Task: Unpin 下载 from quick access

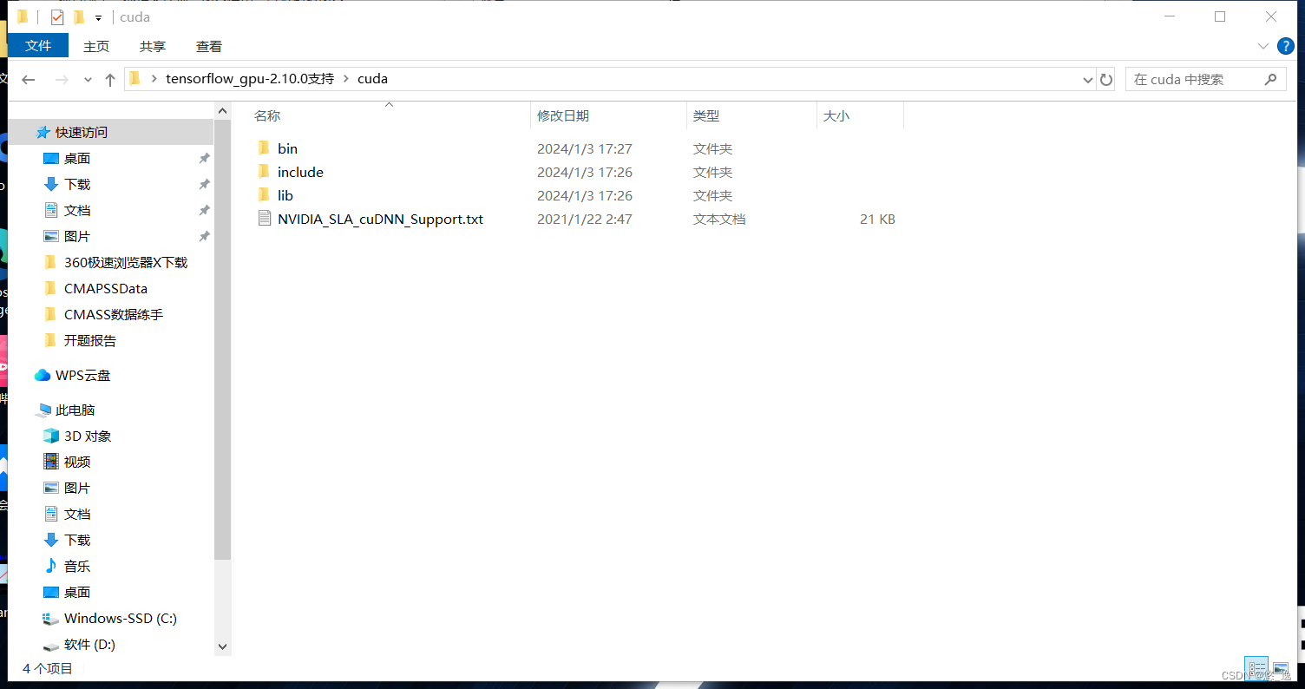Action: (203, 184)
